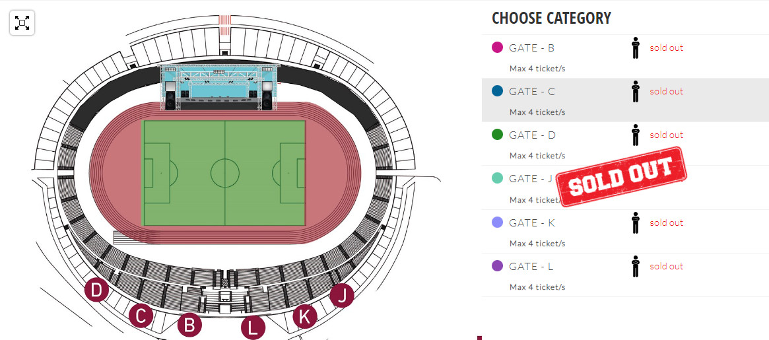The image size is (769, 340).
Task: Click the green football pitch center circle
Action: point(225,173)
